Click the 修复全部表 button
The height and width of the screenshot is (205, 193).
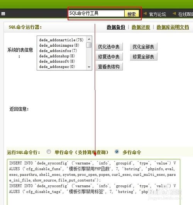click(x=144, y=57)
